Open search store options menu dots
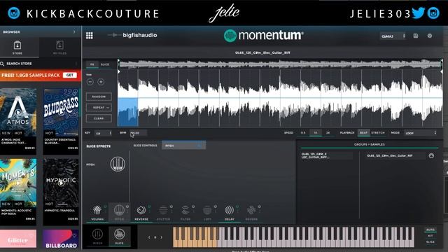This screenshot has width=448, height=252. click(x=76, y=64)
